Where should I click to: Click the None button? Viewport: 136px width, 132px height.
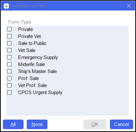point(37,124)
